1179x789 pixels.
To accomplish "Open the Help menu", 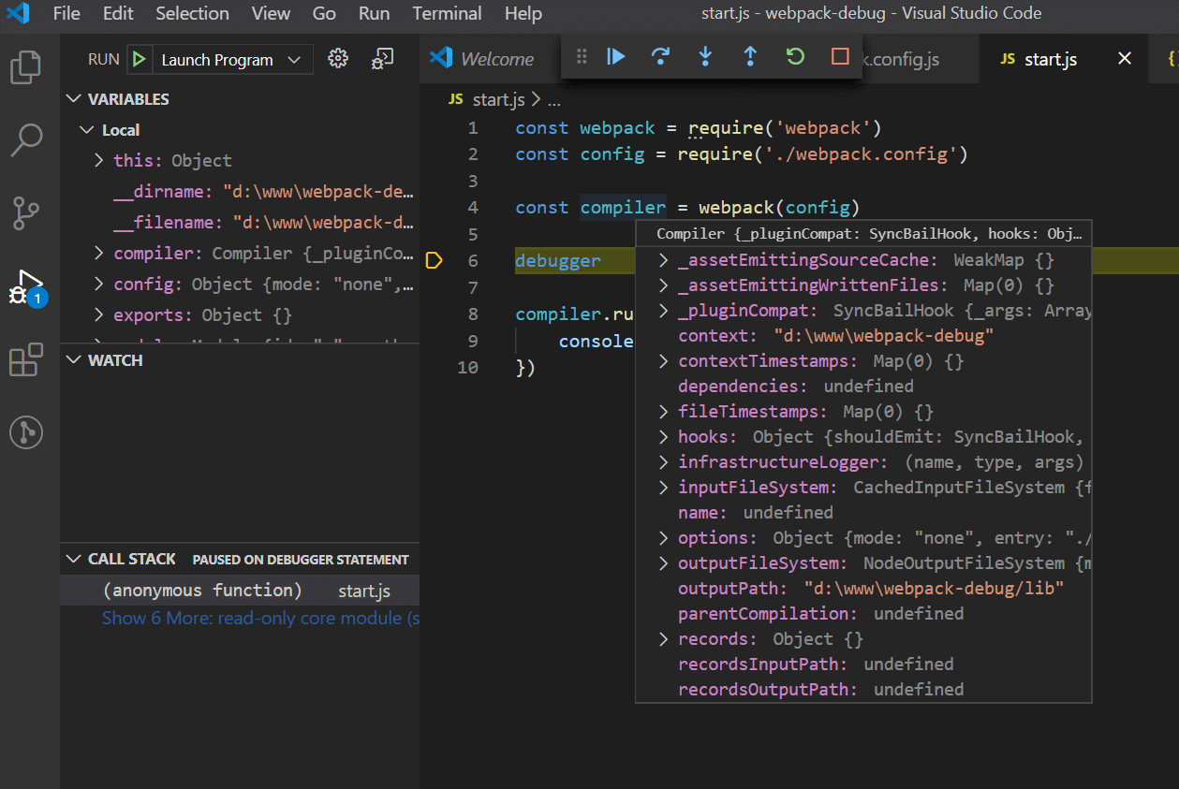I will point(523,13).
